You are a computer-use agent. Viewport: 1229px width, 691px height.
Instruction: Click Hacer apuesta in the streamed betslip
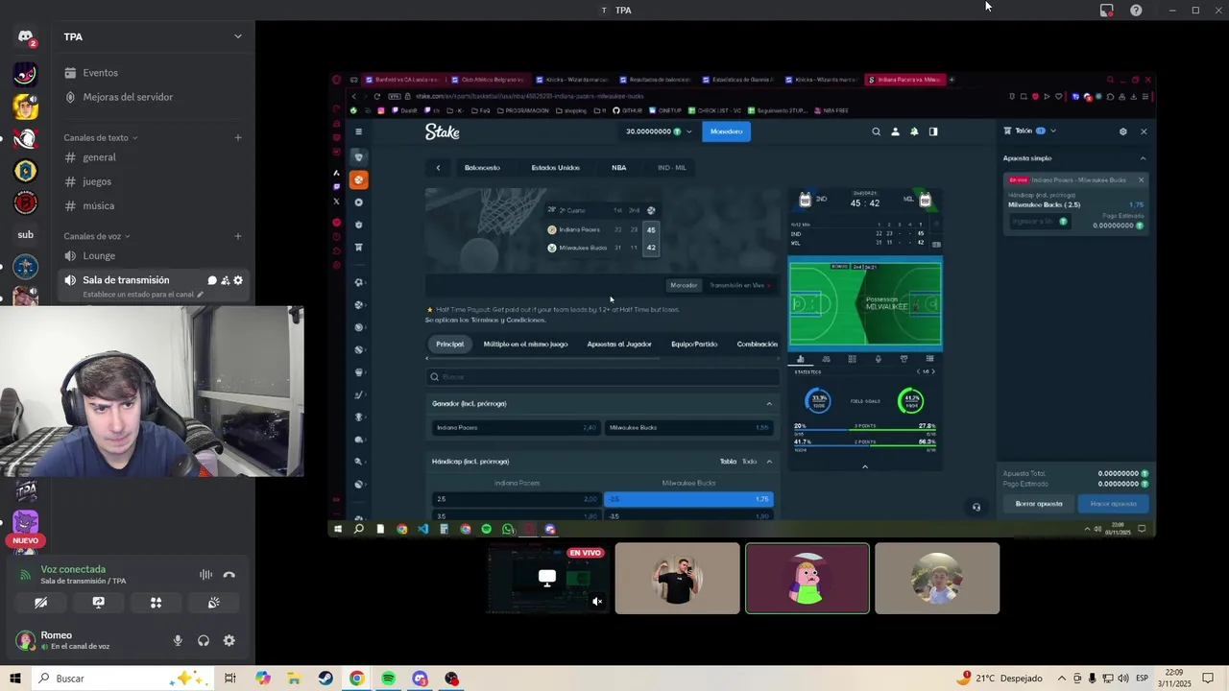(x=1113, y=504)
